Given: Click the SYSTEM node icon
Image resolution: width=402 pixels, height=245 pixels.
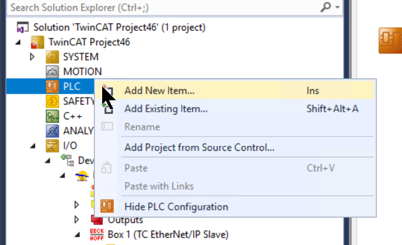Looking at the screenshot, I should click(52, 57).
